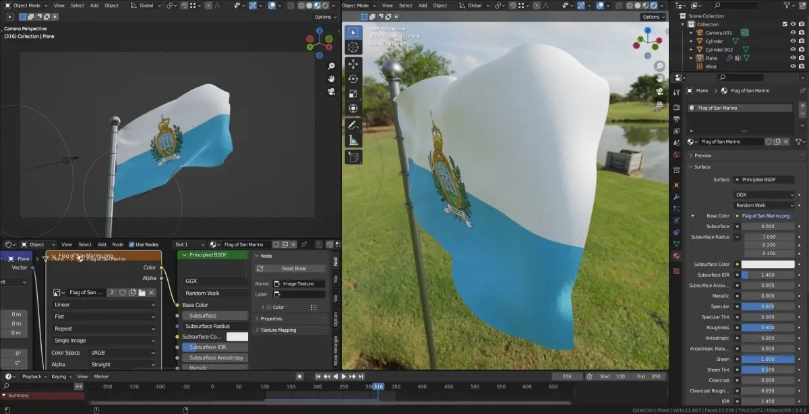Hide Wind with its eye icon

(x=793, y=67)
